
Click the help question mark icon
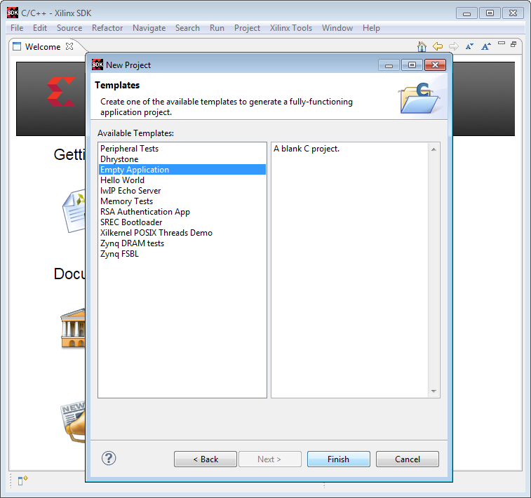pos(109,459)
